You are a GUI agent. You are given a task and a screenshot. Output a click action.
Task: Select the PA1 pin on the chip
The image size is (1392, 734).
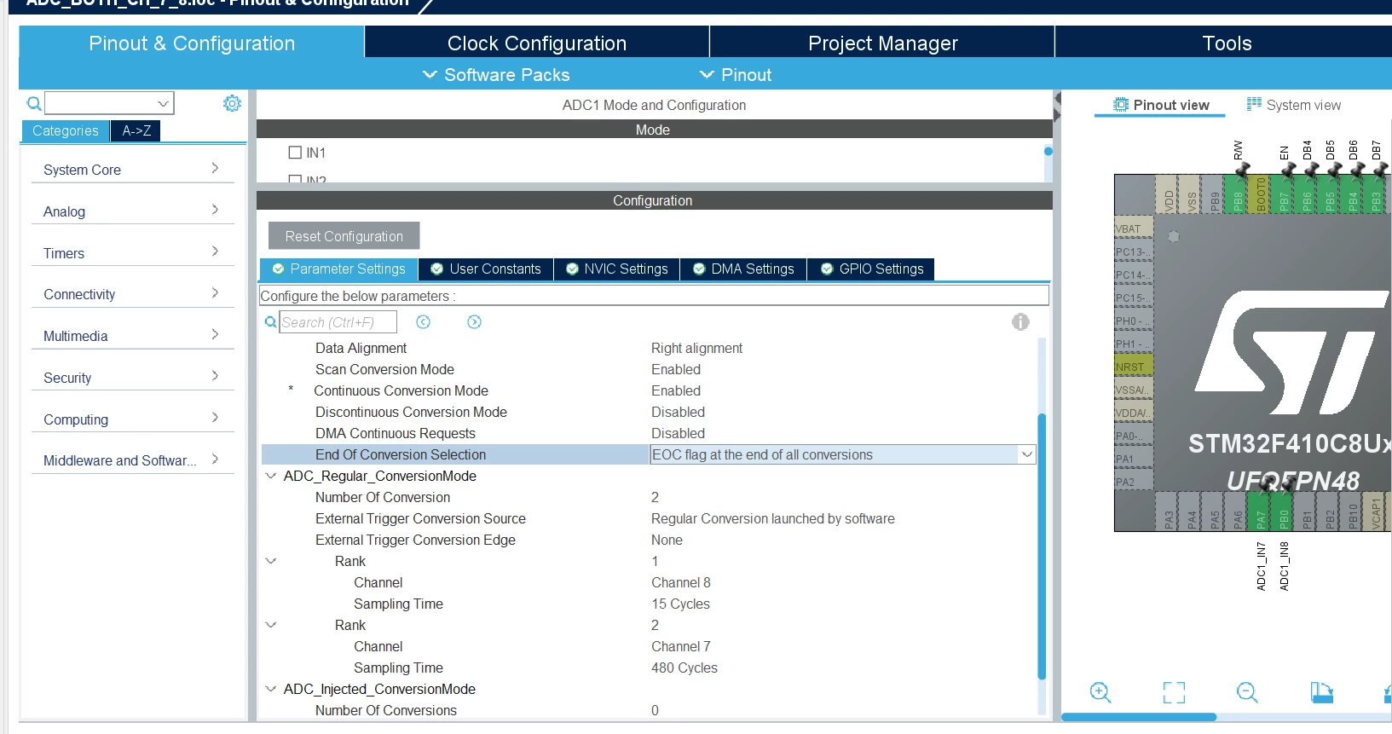tap(1134, 459)
